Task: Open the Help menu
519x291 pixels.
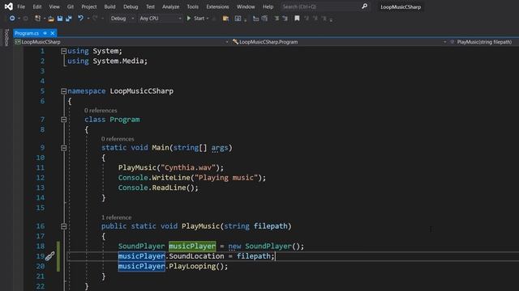Action: coord(268,6)
